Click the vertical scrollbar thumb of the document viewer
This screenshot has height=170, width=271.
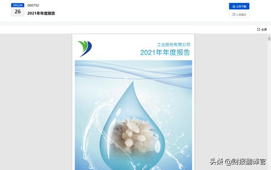tap(269, 38)
